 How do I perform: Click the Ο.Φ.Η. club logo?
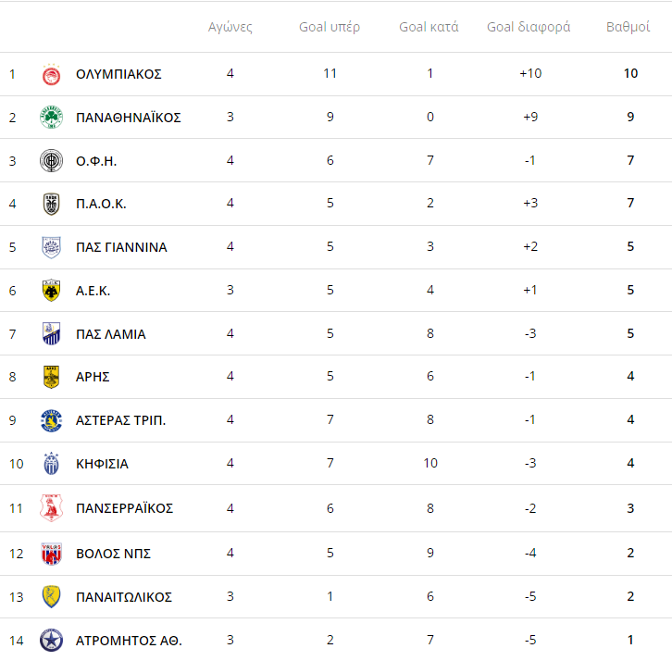tap(52, 161)
